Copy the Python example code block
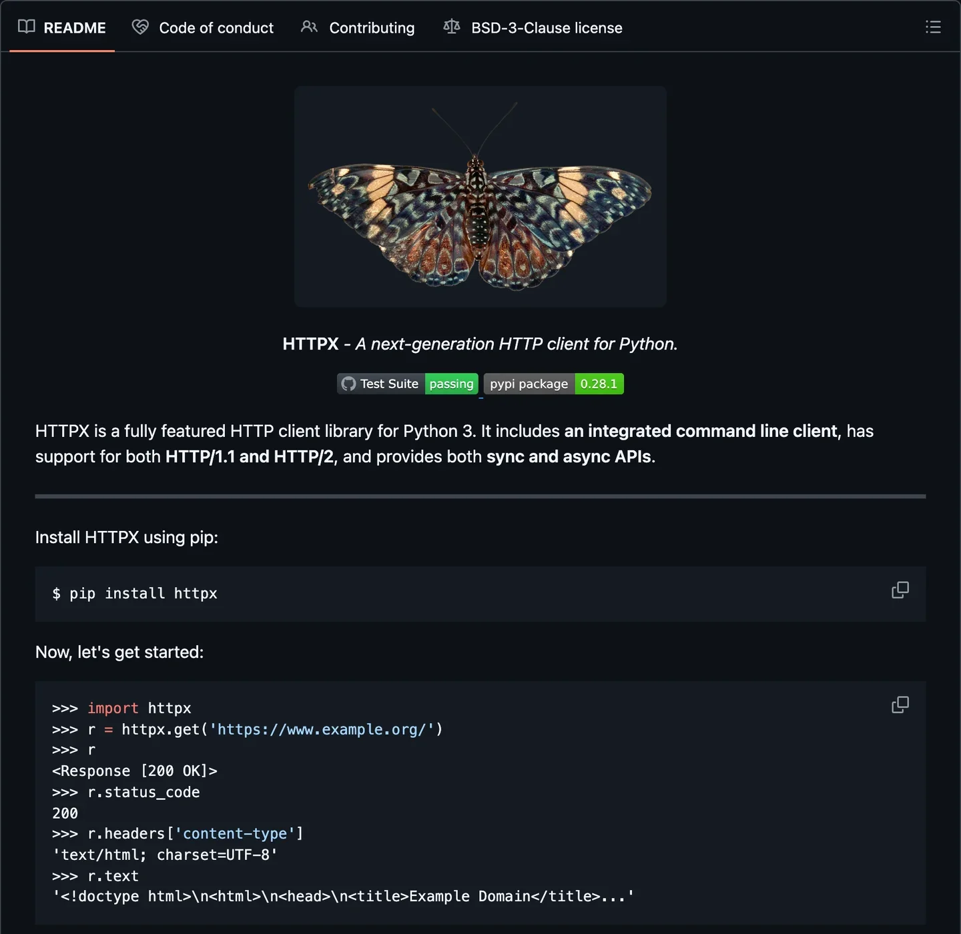Screen dimensions: 961x934 [900, 705]
